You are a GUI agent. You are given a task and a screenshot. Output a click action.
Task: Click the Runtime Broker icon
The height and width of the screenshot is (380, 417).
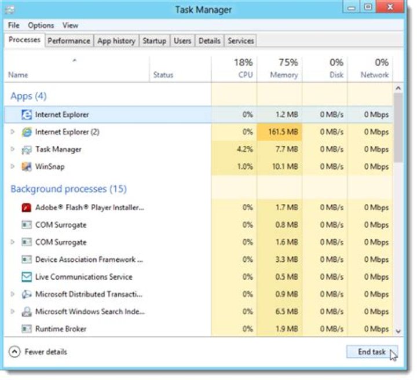26,329
